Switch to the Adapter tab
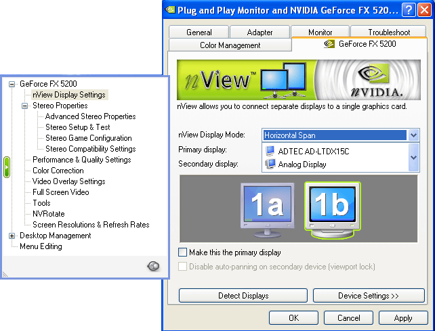435x331 pixels. 260,32
